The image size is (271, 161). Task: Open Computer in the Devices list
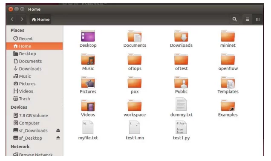35,123
